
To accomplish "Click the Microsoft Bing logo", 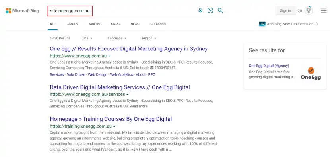I will pos(22,10).
